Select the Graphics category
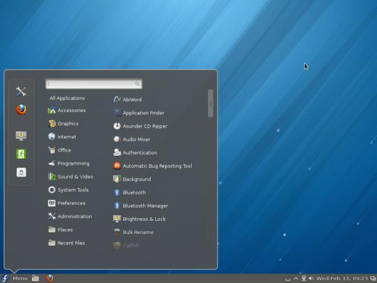Screen dimensions: 377x283 point(68,124)
